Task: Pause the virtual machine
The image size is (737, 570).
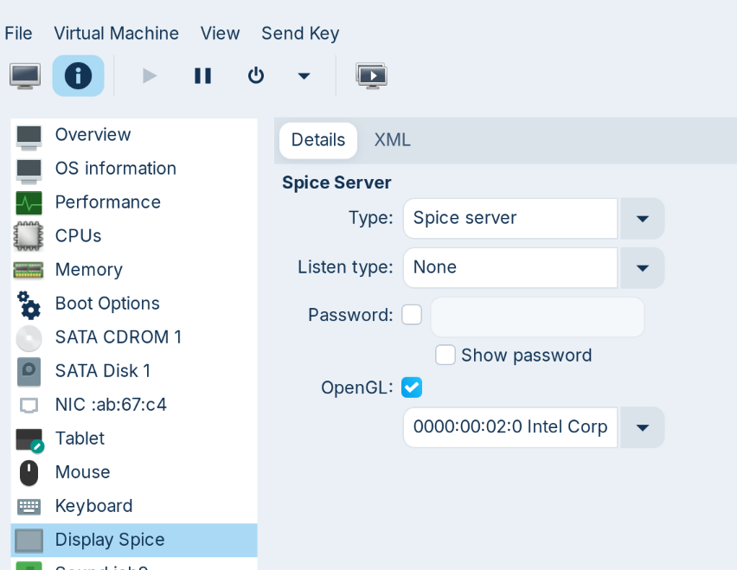Action: [202, 76]
